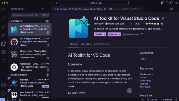
Task: Open the Repository resource link
Action: 145,81
